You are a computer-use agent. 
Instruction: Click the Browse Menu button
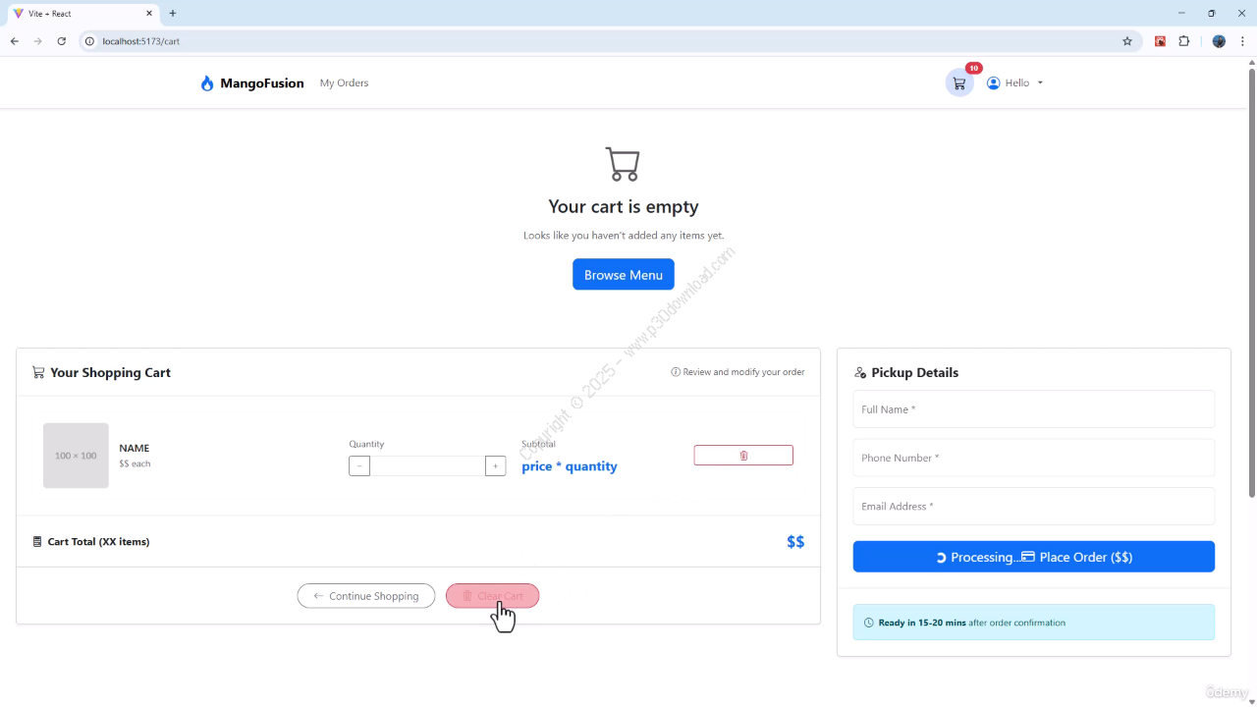tap(624, 275)
